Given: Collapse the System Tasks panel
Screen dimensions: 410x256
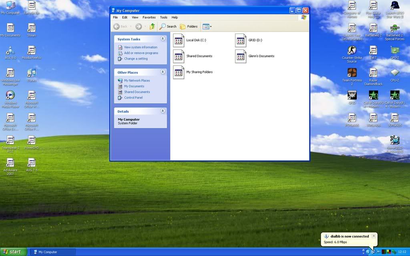Looking at the screenshot, I should click(163, 39).
